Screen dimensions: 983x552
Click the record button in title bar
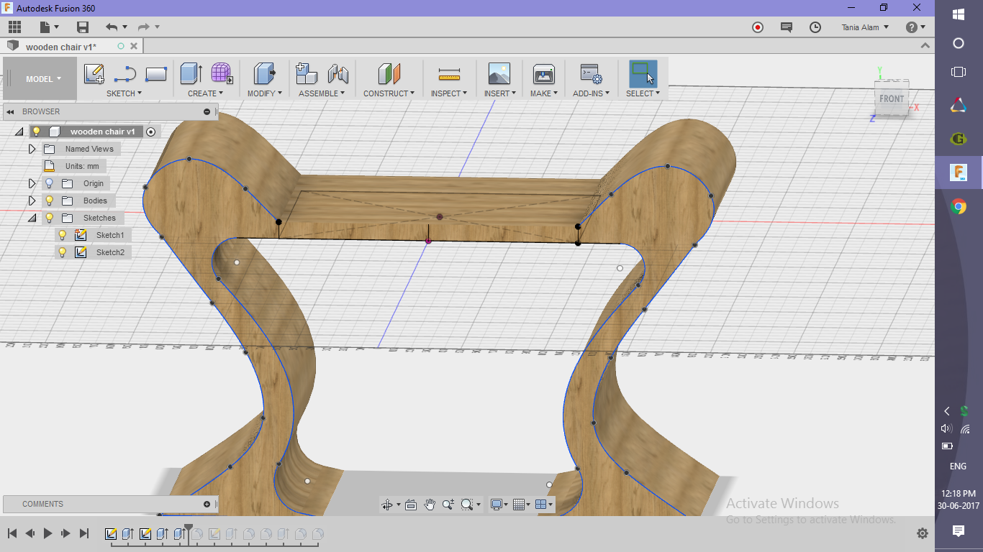coord(758,27)
